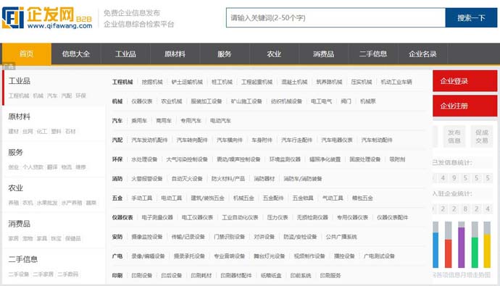Open the 手动工具 link

(x=142, y=198)
